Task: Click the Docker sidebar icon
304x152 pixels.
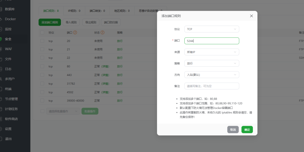Action: pyautogui.click(x=1, y=19)
